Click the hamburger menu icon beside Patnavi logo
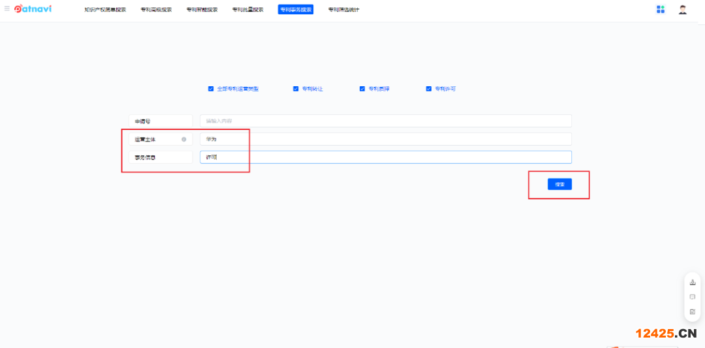Image resolution: width=705 pixels, height=348 pixels. pyautogui.click(x=7, y=9)
